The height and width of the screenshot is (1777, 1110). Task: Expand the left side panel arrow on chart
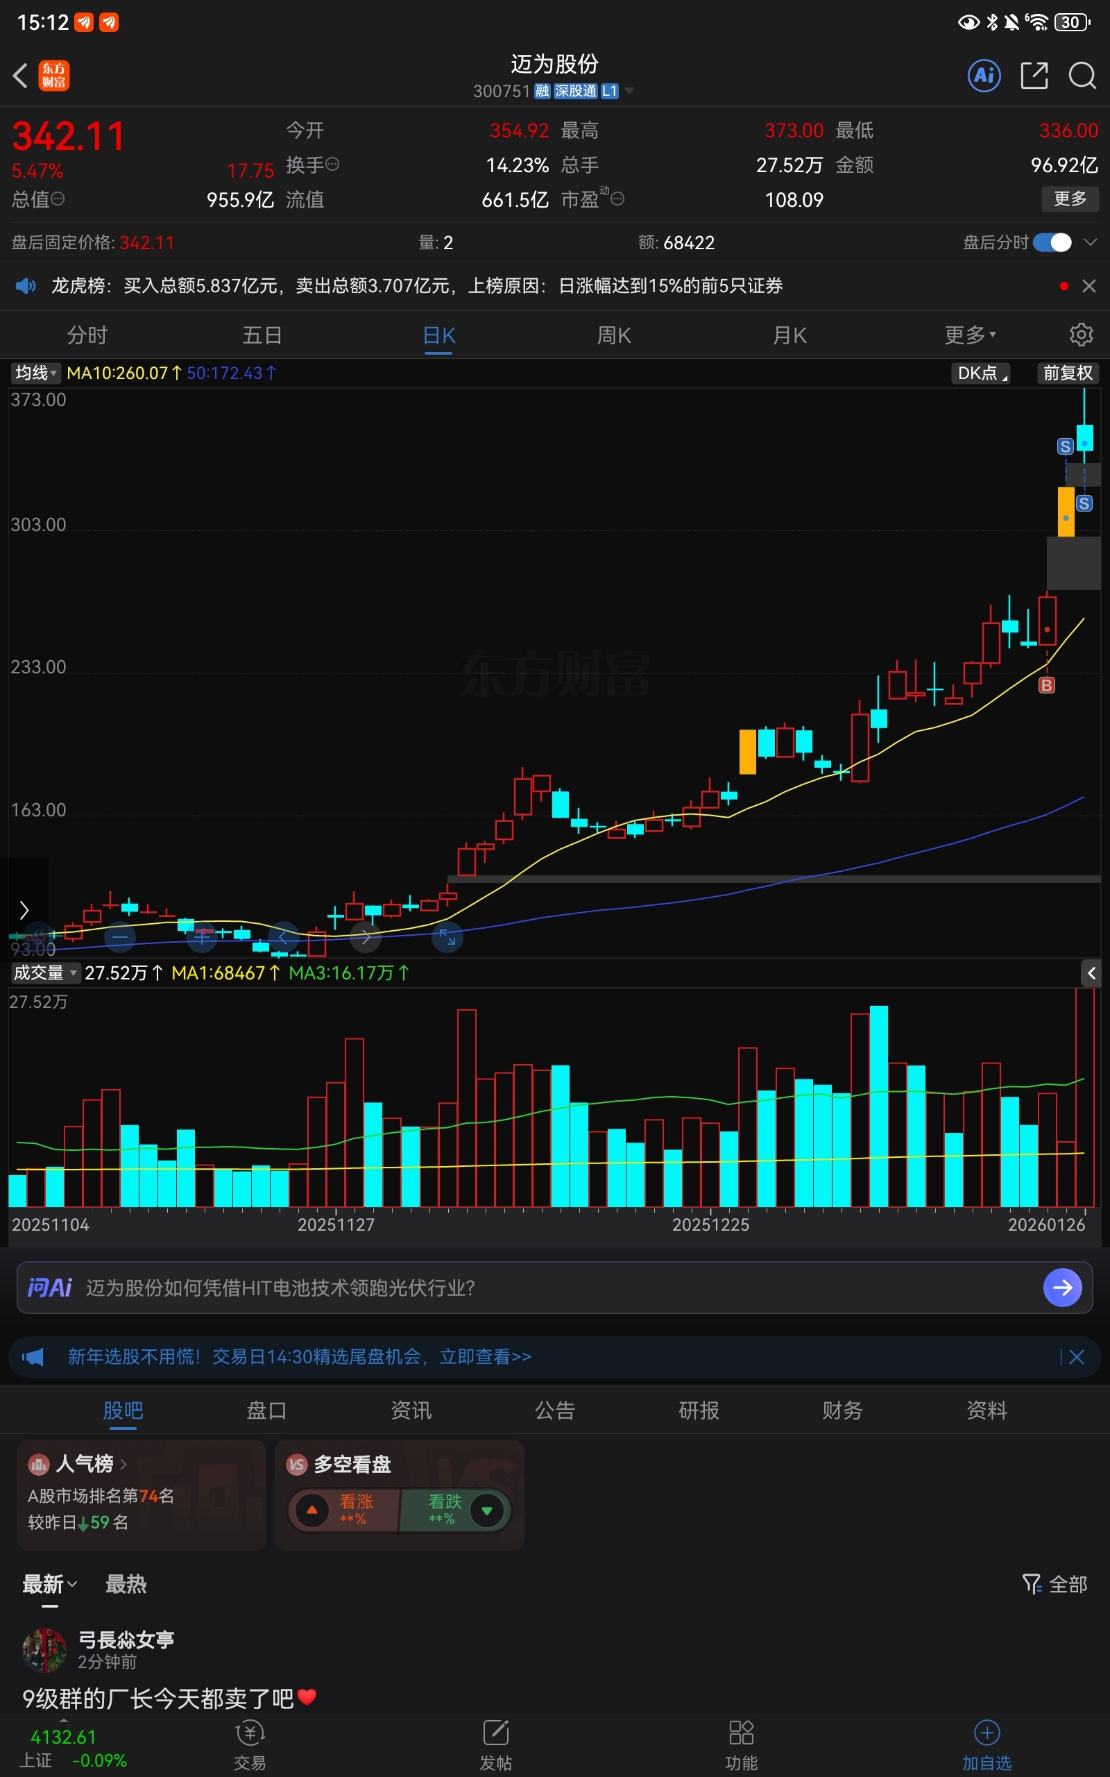point(24,911)
